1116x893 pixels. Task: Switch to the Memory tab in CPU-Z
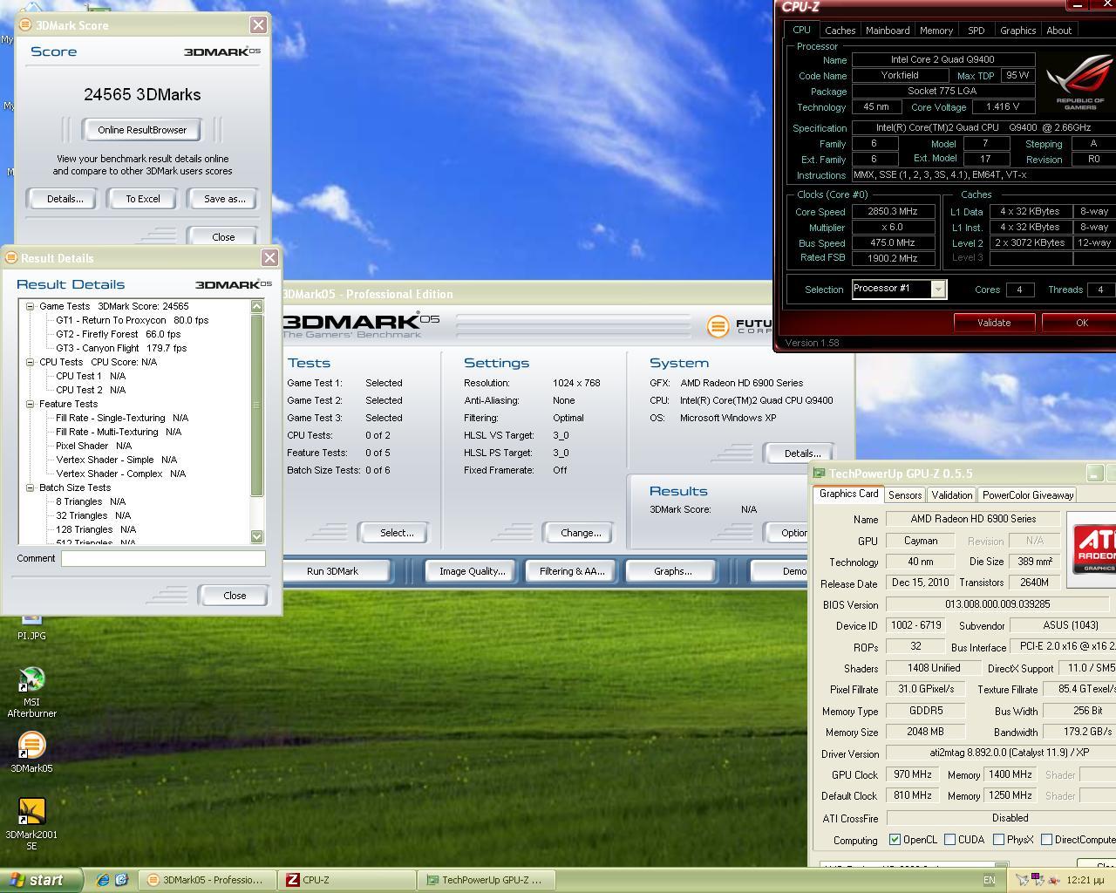936,31
